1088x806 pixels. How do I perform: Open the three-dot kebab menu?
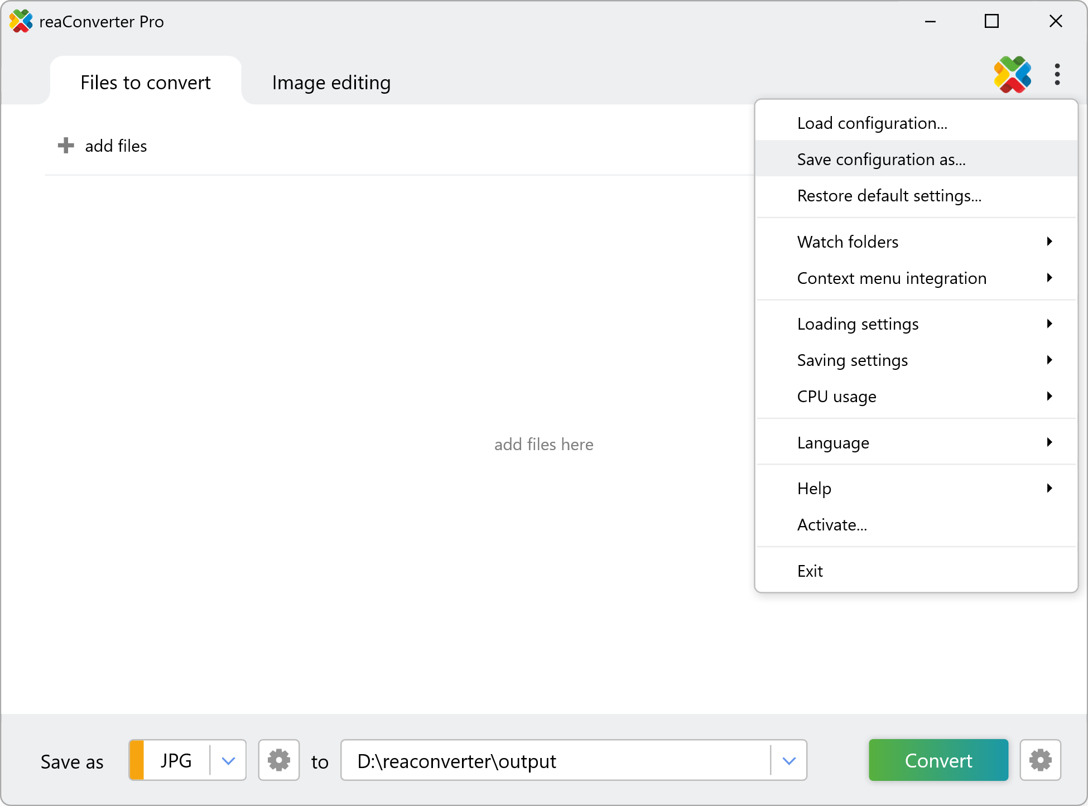(x=1057, y=75)
